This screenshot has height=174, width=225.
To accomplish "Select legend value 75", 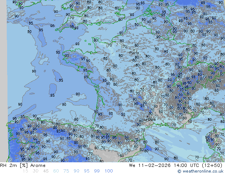I will pyautogui.click(x=66, y=171).
